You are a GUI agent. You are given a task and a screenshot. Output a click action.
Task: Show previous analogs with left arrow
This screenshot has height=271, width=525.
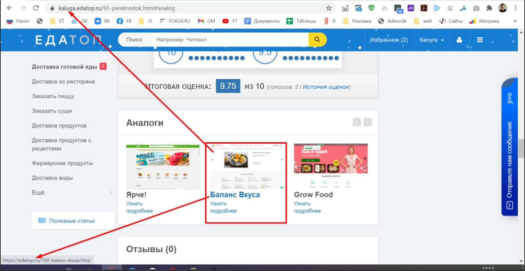pos(357,122)
